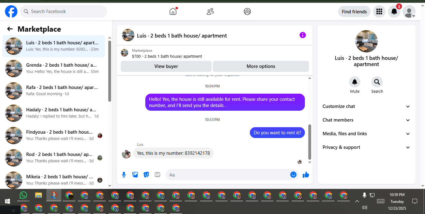This screenshot has width=425, height=214.
Task: Open the Grenda conversation in list
Action: [x=54, y=69]
